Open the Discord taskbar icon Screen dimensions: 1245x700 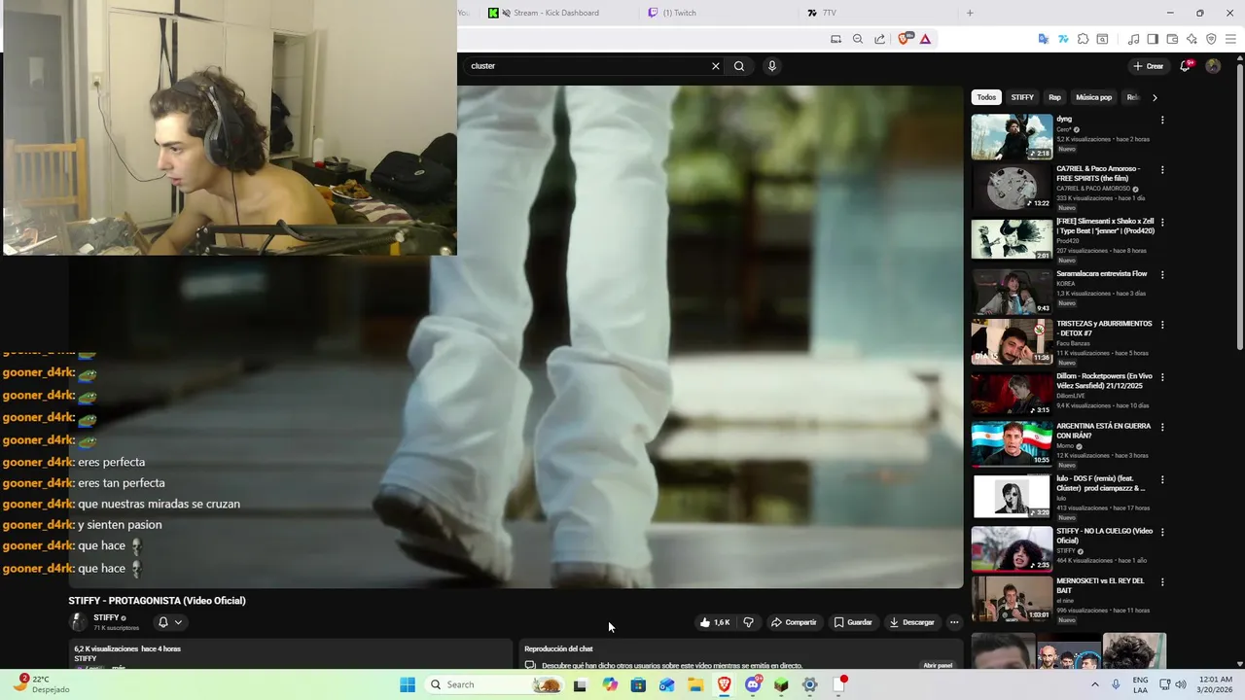click(x=753, y=684)
